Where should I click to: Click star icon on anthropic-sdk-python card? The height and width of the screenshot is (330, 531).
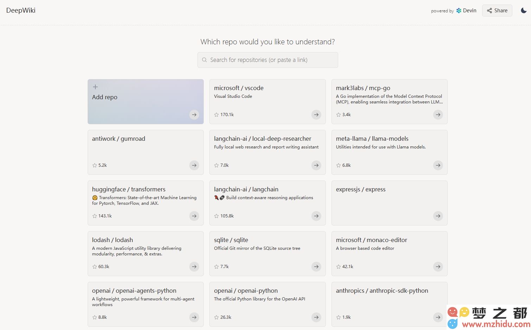[339, 317]
